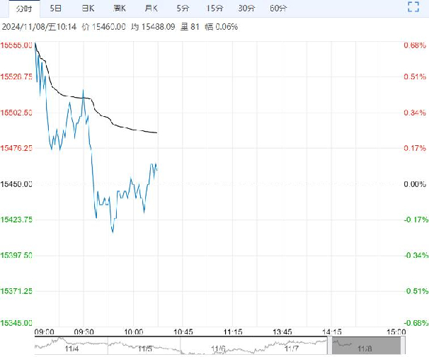Click the end of the black average line
Screen dimensions: 429x357
pyautogui.click(x=156, y=132)
